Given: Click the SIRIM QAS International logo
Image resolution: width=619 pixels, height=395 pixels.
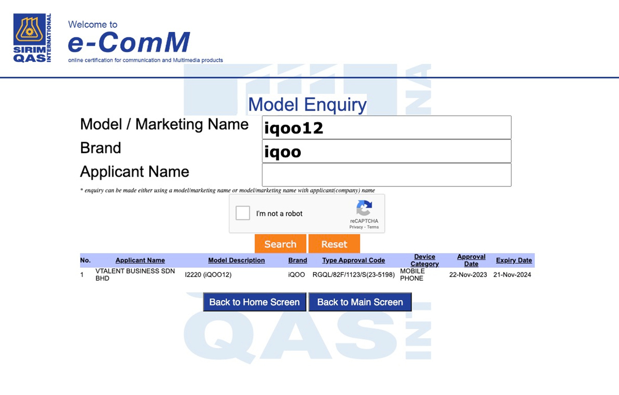Looking at the screenshot, I should point(32,38).
